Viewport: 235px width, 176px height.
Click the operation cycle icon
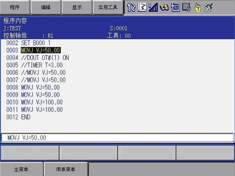176,7
